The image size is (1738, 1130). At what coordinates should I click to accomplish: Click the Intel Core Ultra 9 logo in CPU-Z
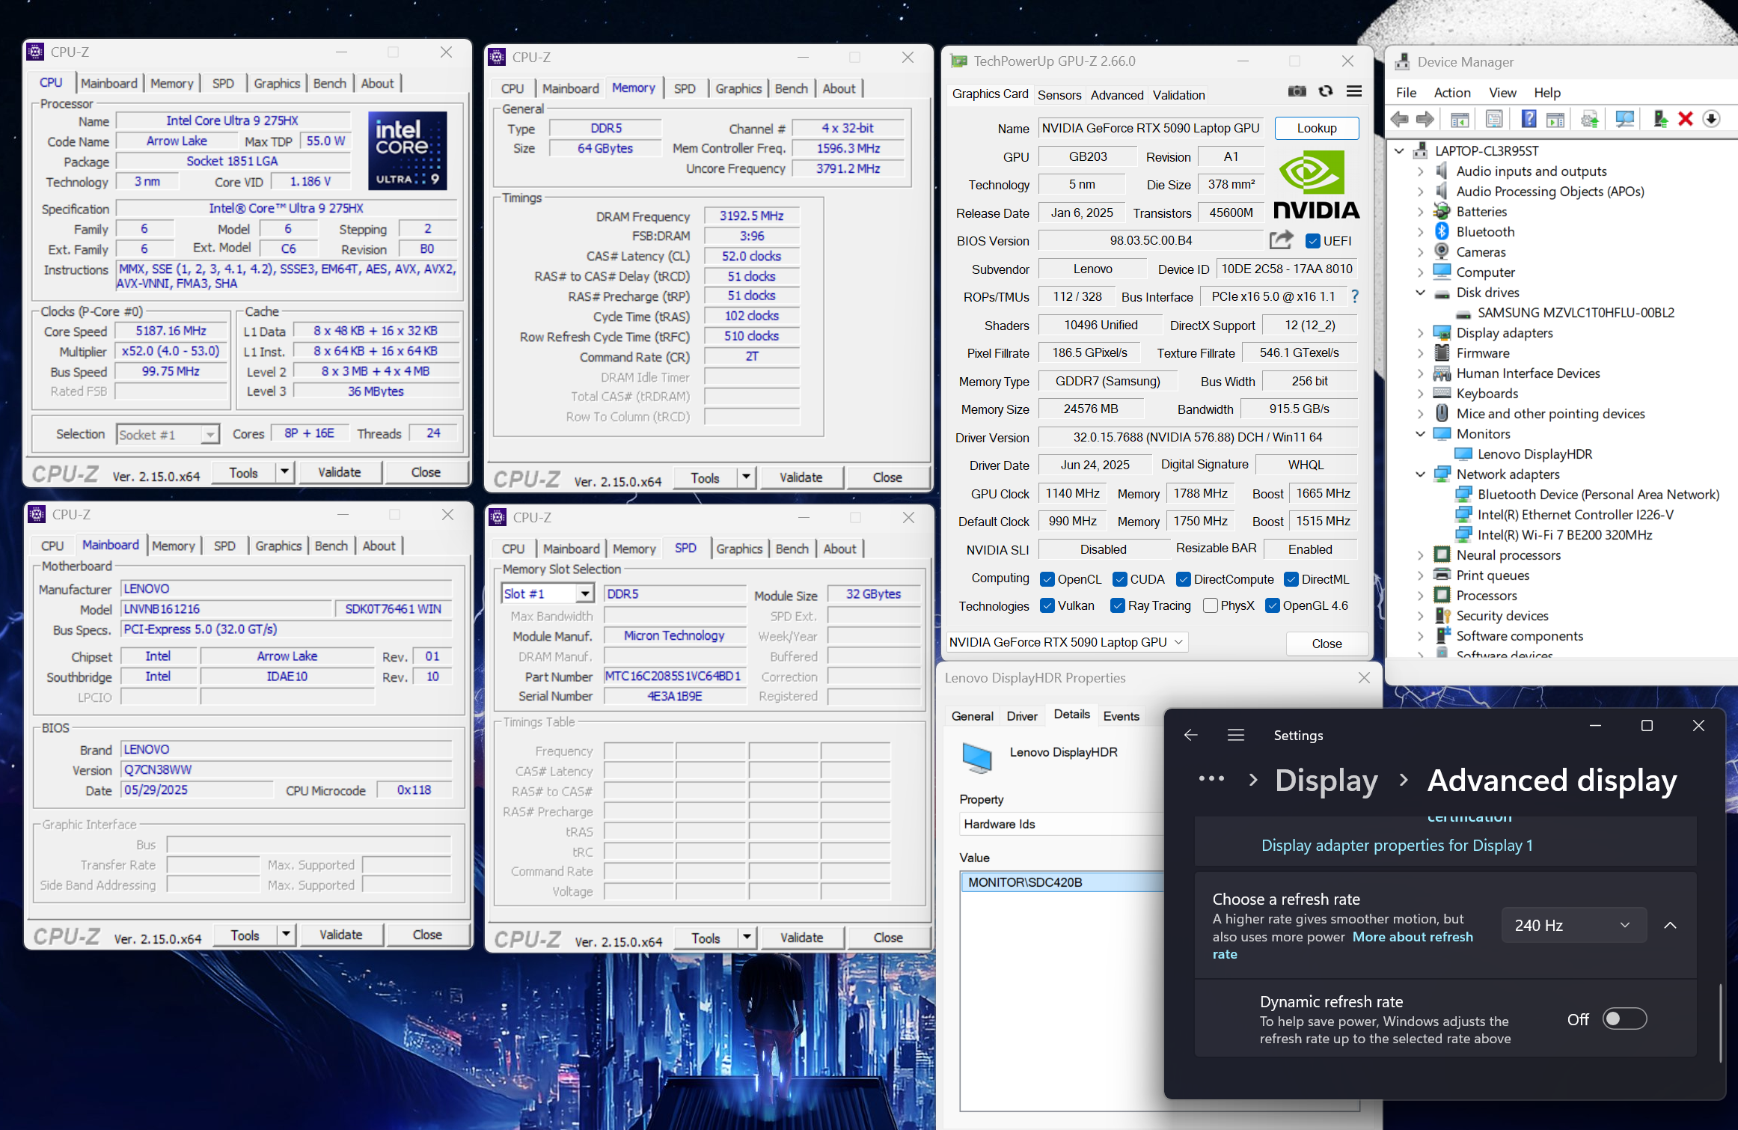click(x=407, y=150)
